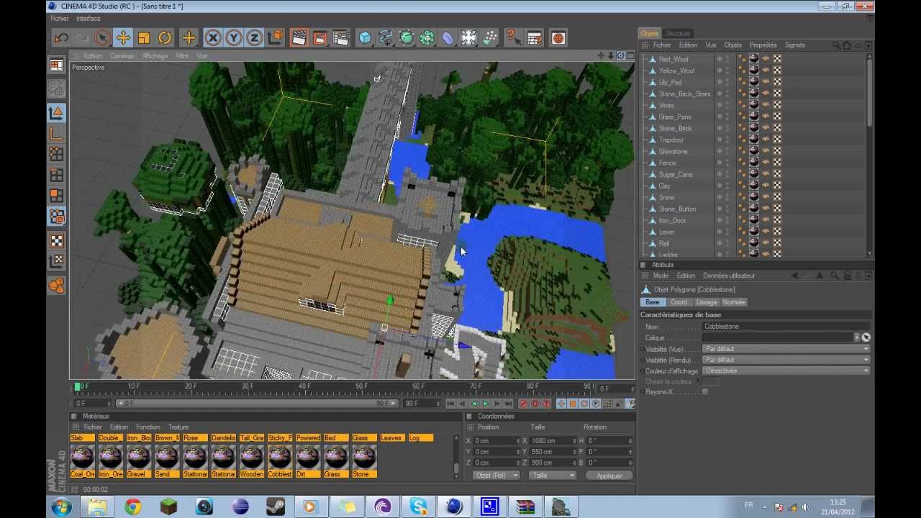921x518 pixels.
Task: Open the Taille mode dropdown
Action: [553, 476]
